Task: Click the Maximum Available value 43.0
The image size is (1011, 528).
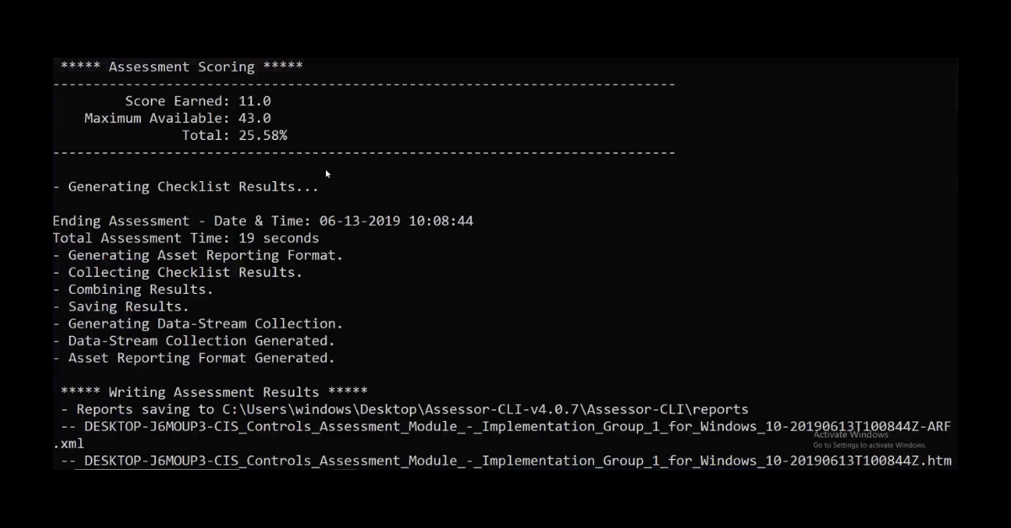Action: [x=254, y=119]
